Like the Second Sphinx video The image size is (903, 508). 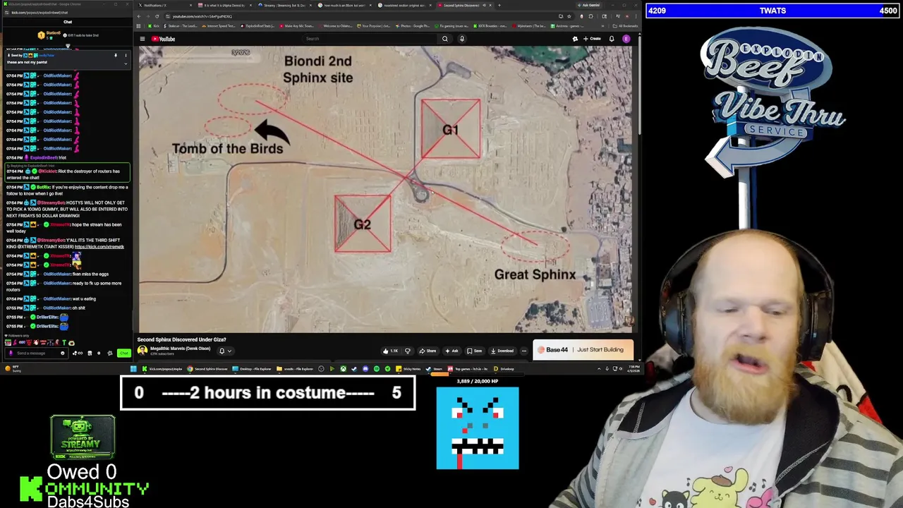[390, 351]
